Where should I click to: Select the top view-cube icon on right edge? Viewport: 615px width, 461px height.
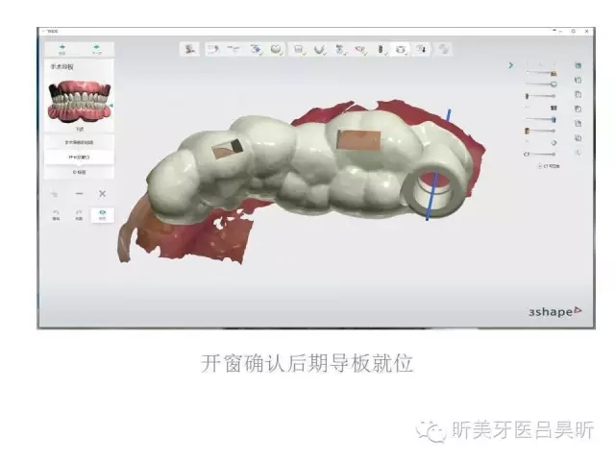click(x=578, y=66)
